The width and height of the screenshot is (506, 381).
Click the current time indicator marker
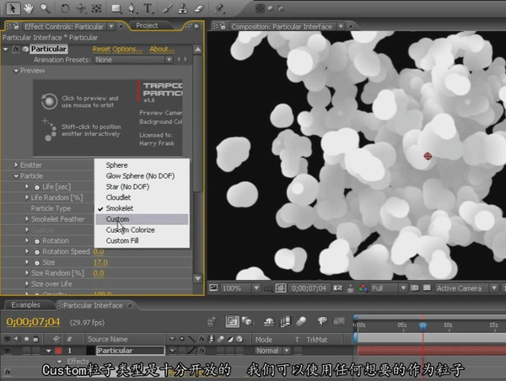[423, 326]
